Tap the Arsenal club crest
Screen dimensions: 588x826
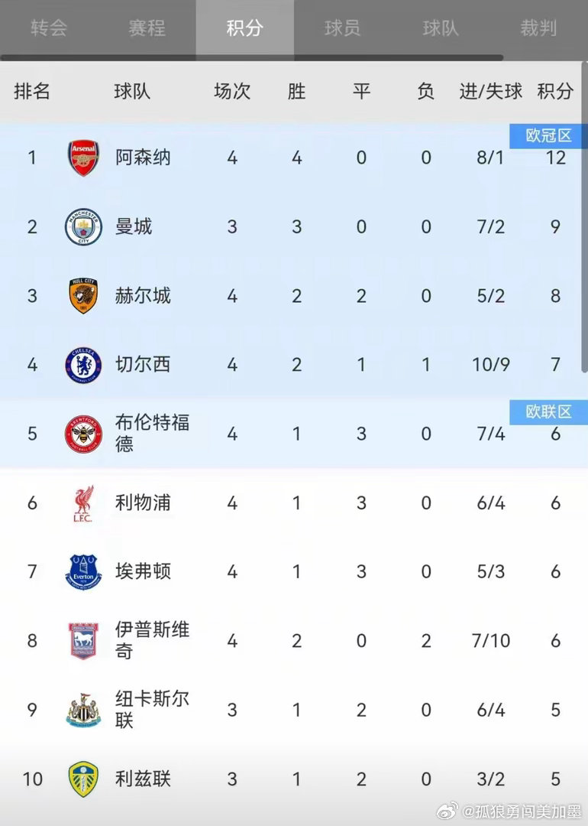point(84,158)
